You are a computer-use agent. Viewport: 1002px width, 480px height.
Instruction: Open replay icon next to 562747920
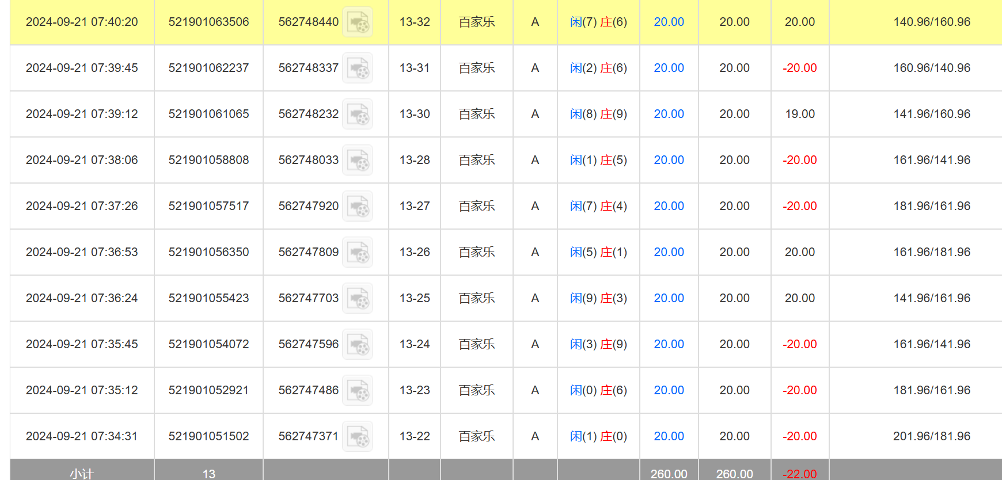[358, 207]
